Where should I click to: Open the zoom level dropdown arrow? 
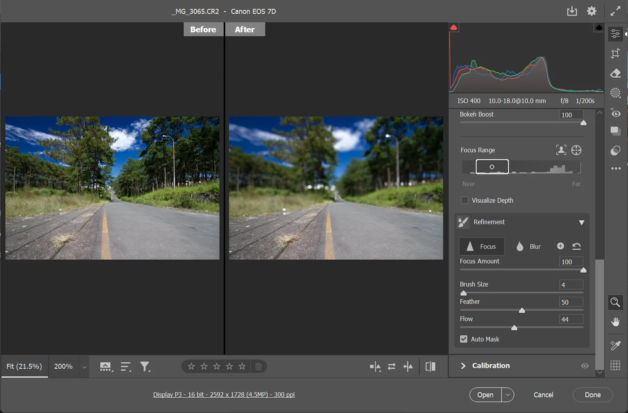(x=84, y=367)
